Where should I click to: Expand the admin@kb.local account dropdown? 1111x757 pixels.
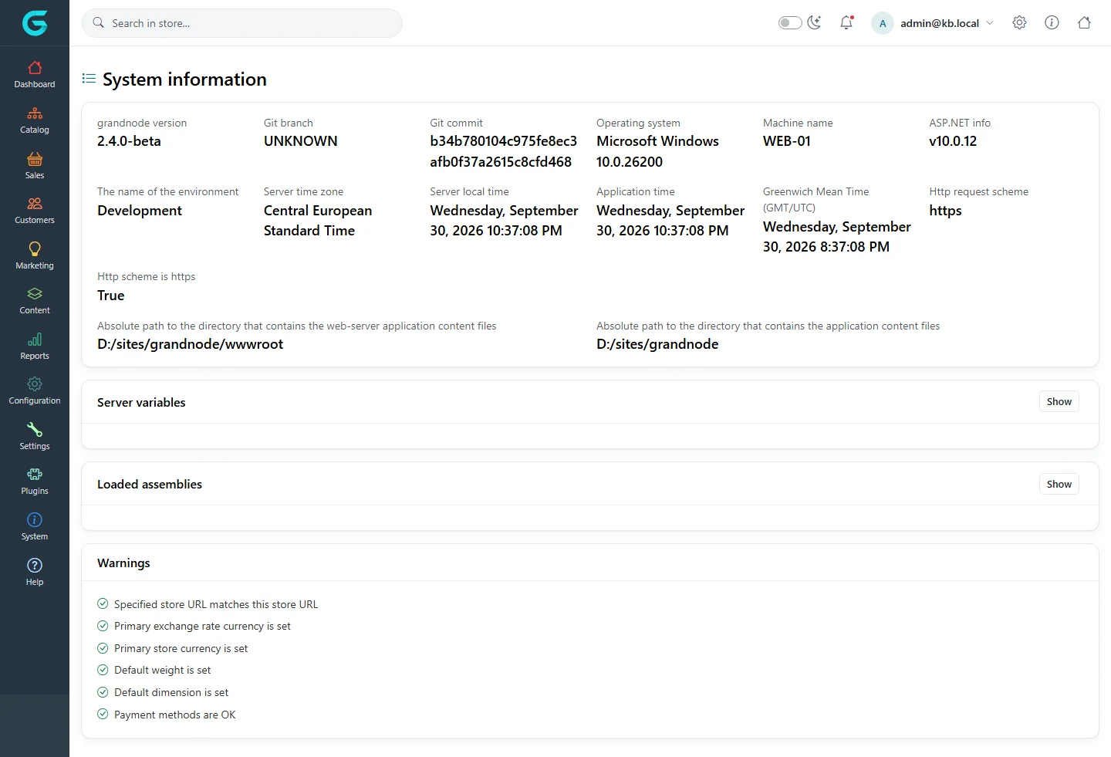point(933,23)
